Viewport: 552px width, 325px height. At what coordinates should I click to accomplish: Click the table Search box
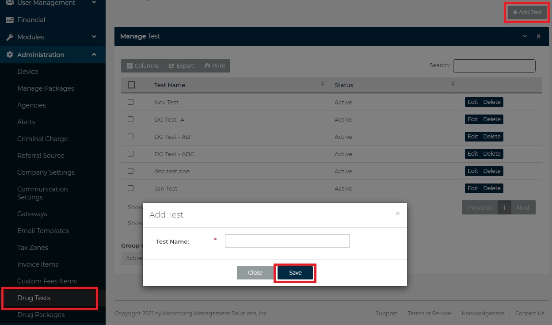point(494,66)
